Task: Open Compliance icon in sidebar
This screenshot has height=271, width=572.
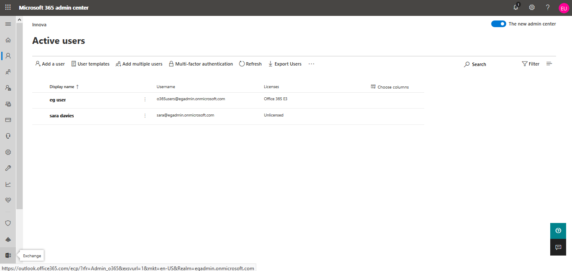Action: tap(8, 239)
